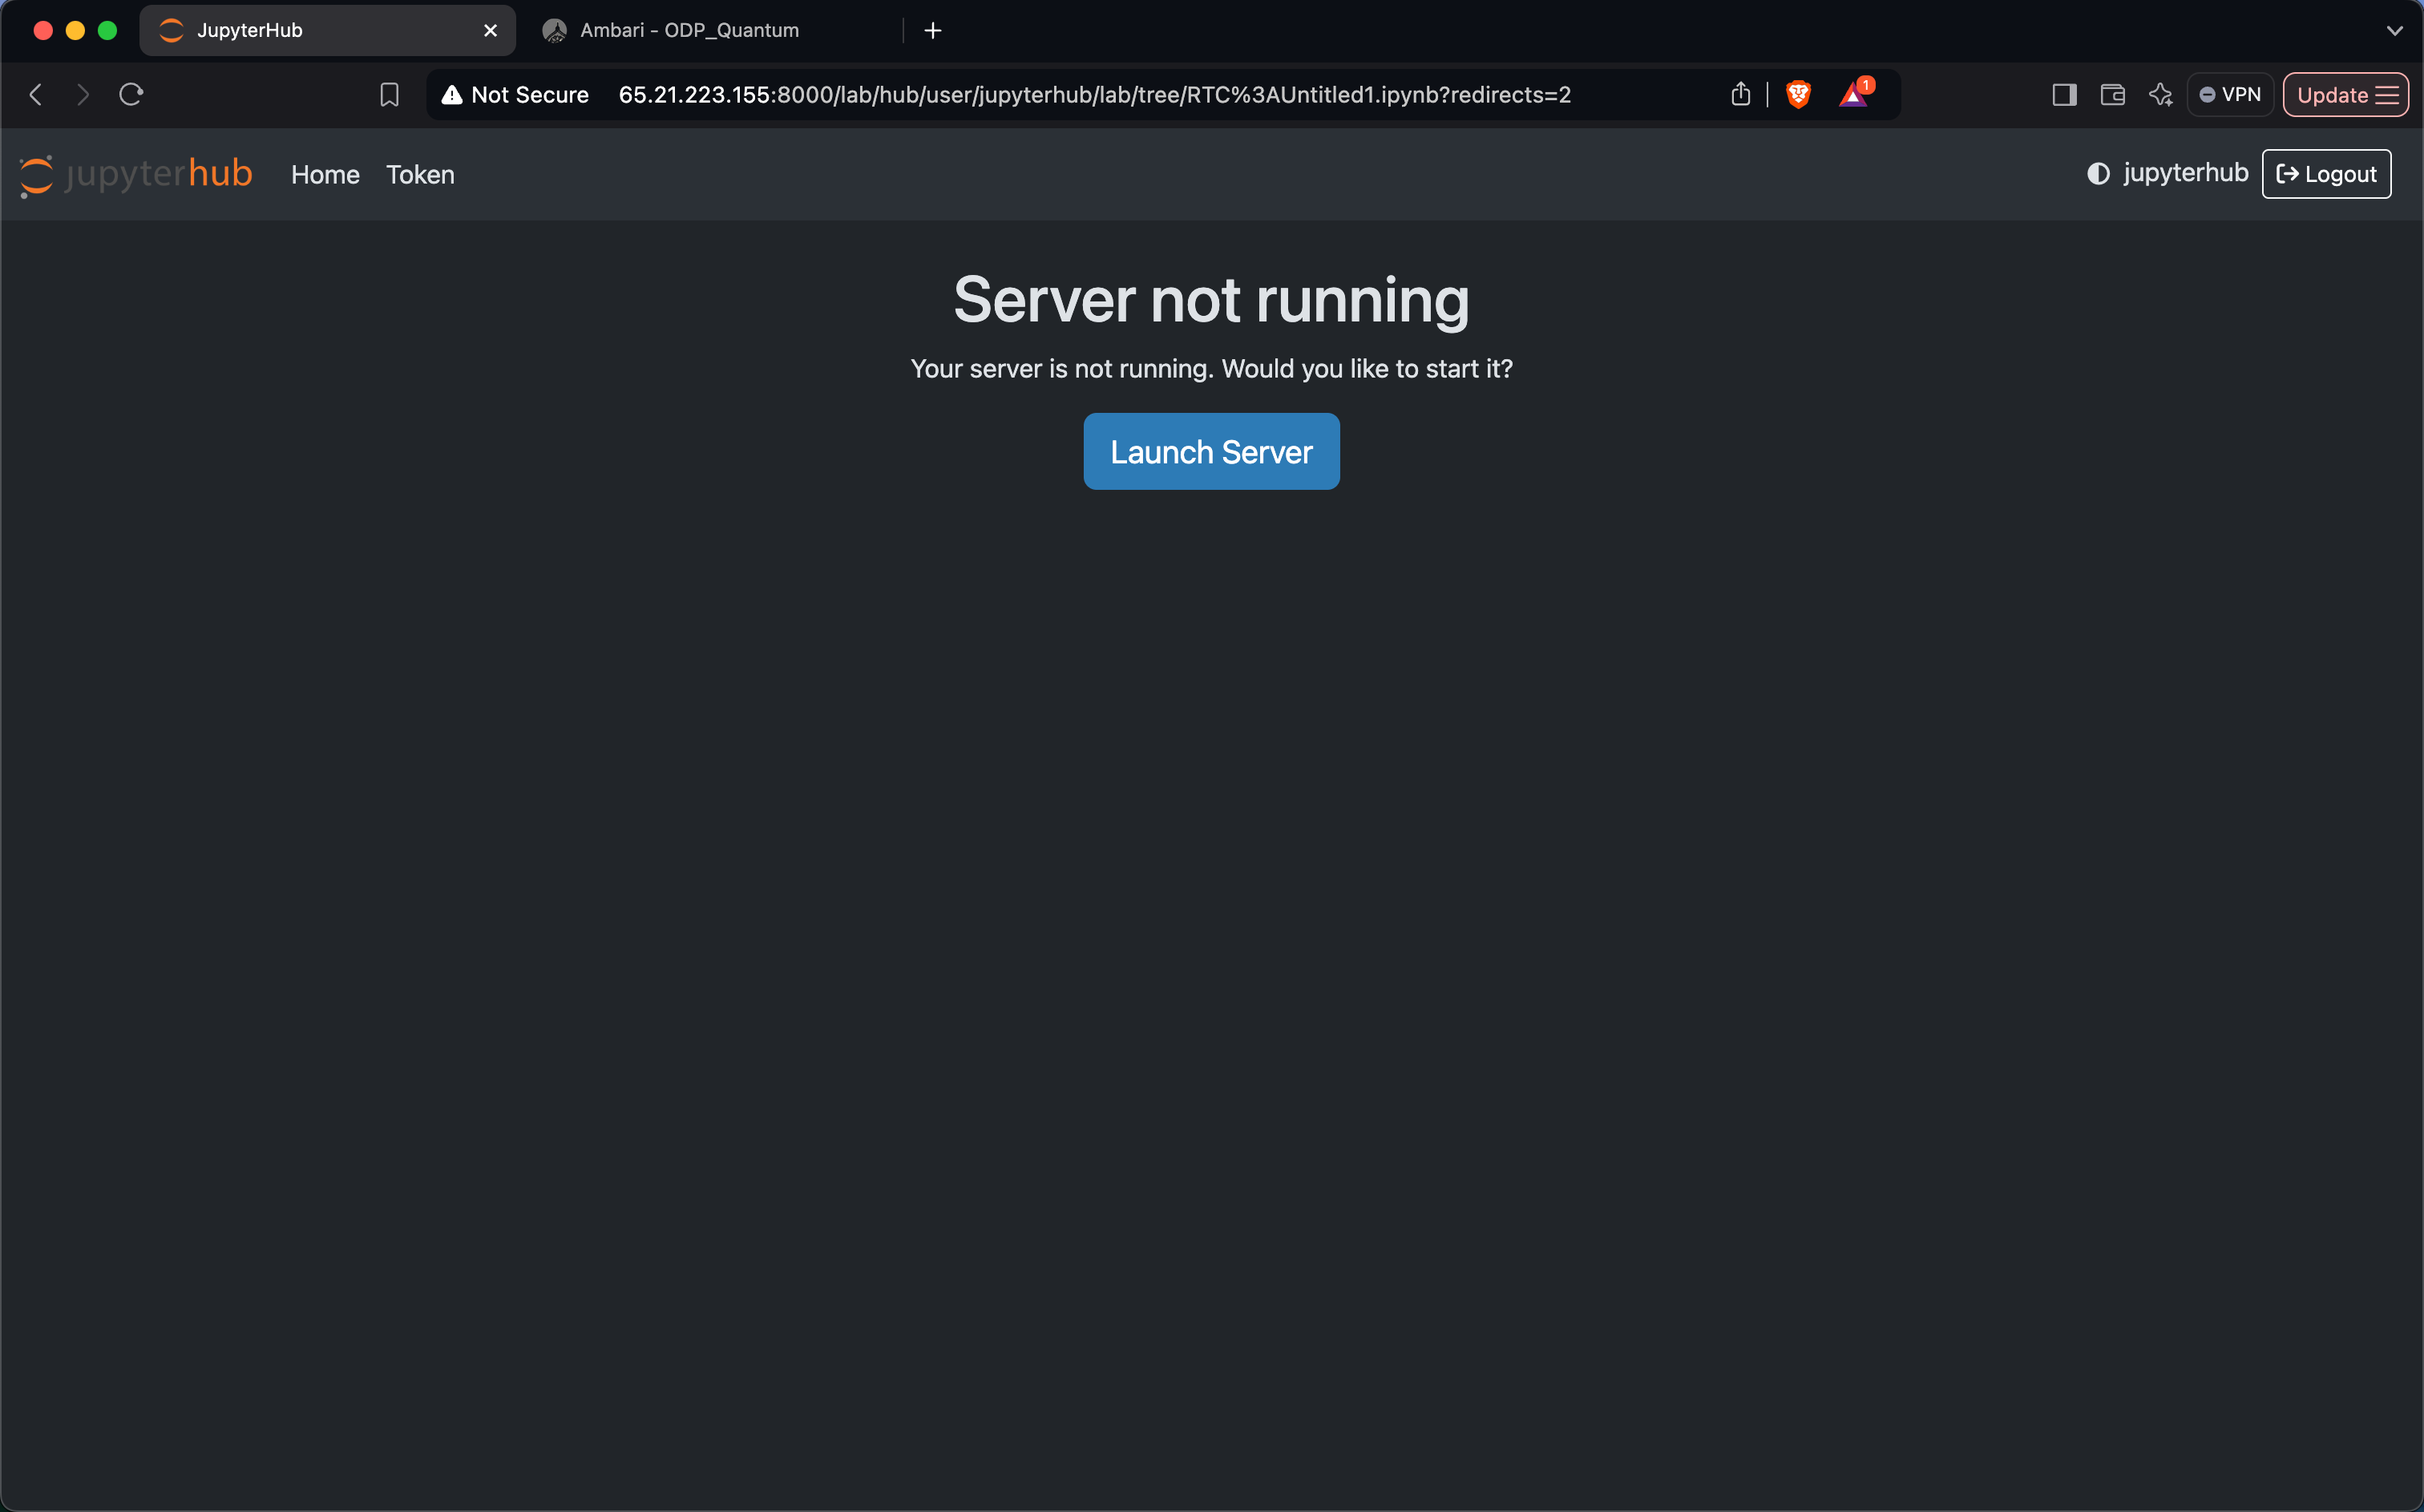The height and width of the screenshot is (1512, 2424).
Task: Bookmark this page
Action: tap(390, 95)
